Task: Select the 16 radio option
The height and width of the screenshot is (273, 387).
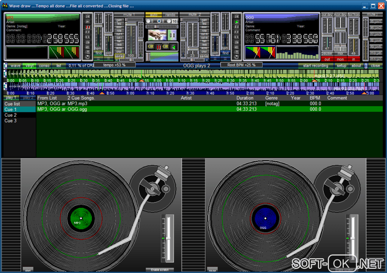Action: click(x=169, y=21)
